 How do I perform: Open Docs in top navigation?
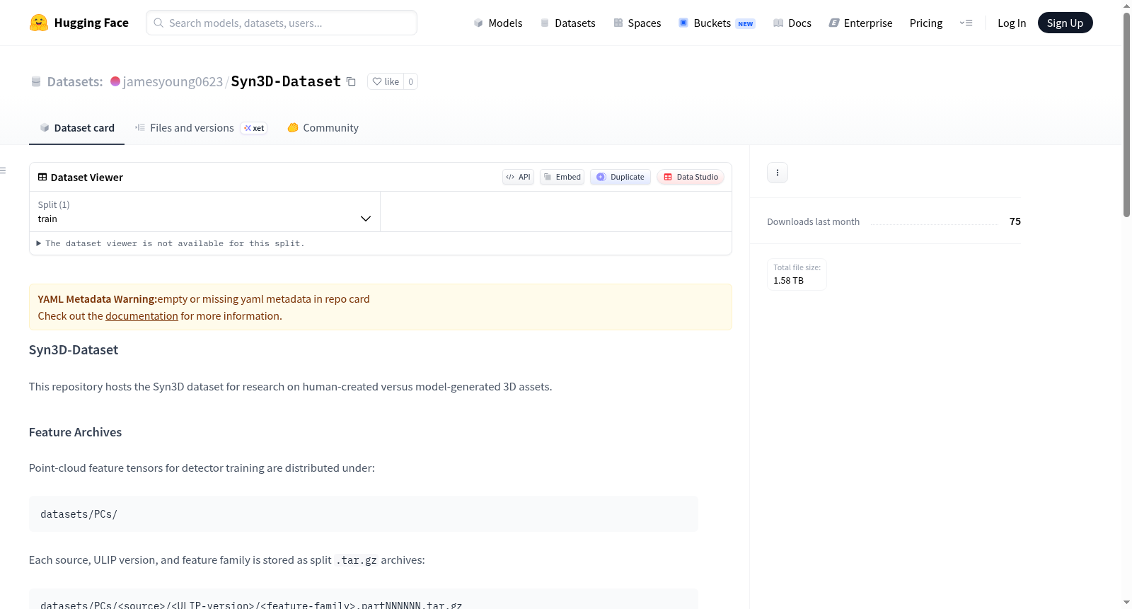pos(792,23)
